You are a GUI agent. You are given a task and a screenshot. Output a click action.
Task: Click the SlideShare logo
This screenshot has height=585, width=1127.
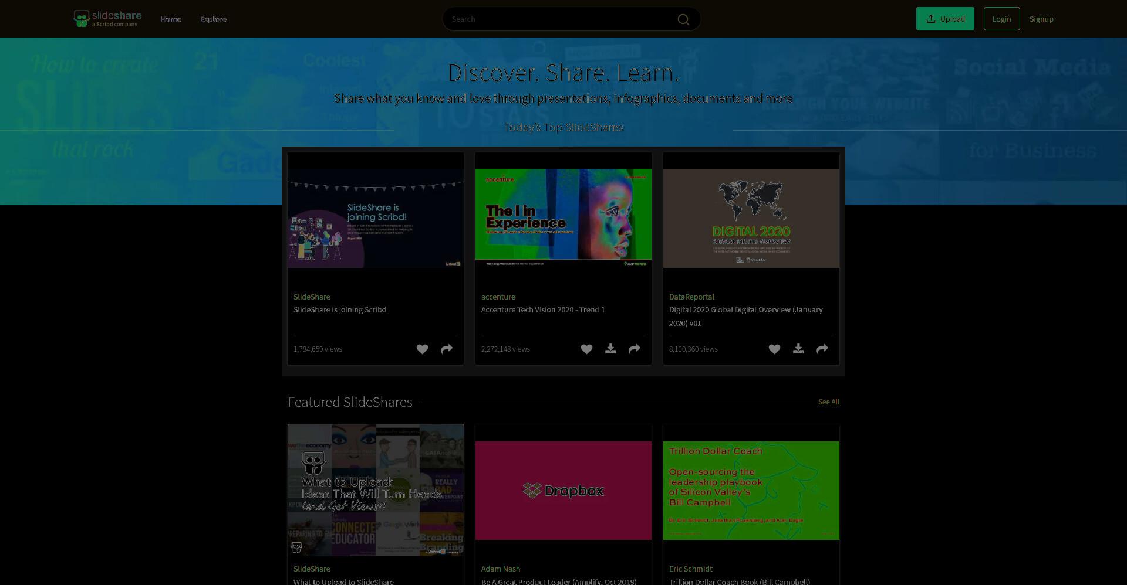point(107,19)
